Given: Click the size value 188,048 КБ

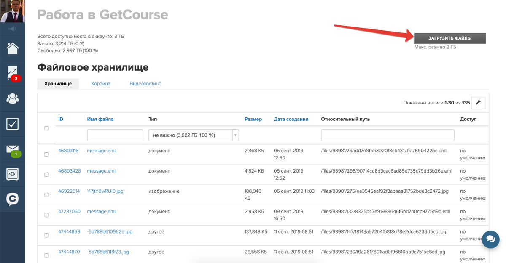Looking at the screenshot, I should click(253, 194).
